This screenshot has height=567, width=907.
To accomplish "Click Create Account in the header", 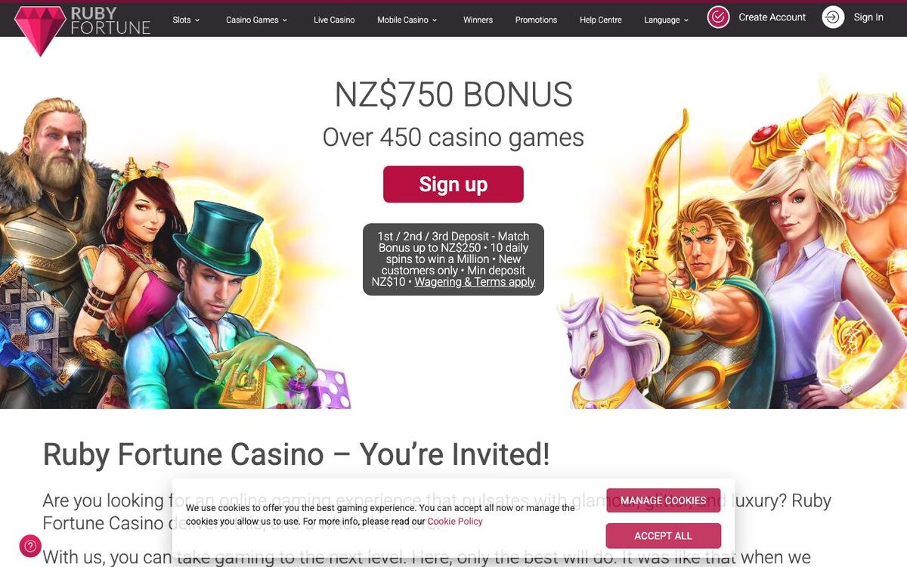I will (x=772, y=17).
